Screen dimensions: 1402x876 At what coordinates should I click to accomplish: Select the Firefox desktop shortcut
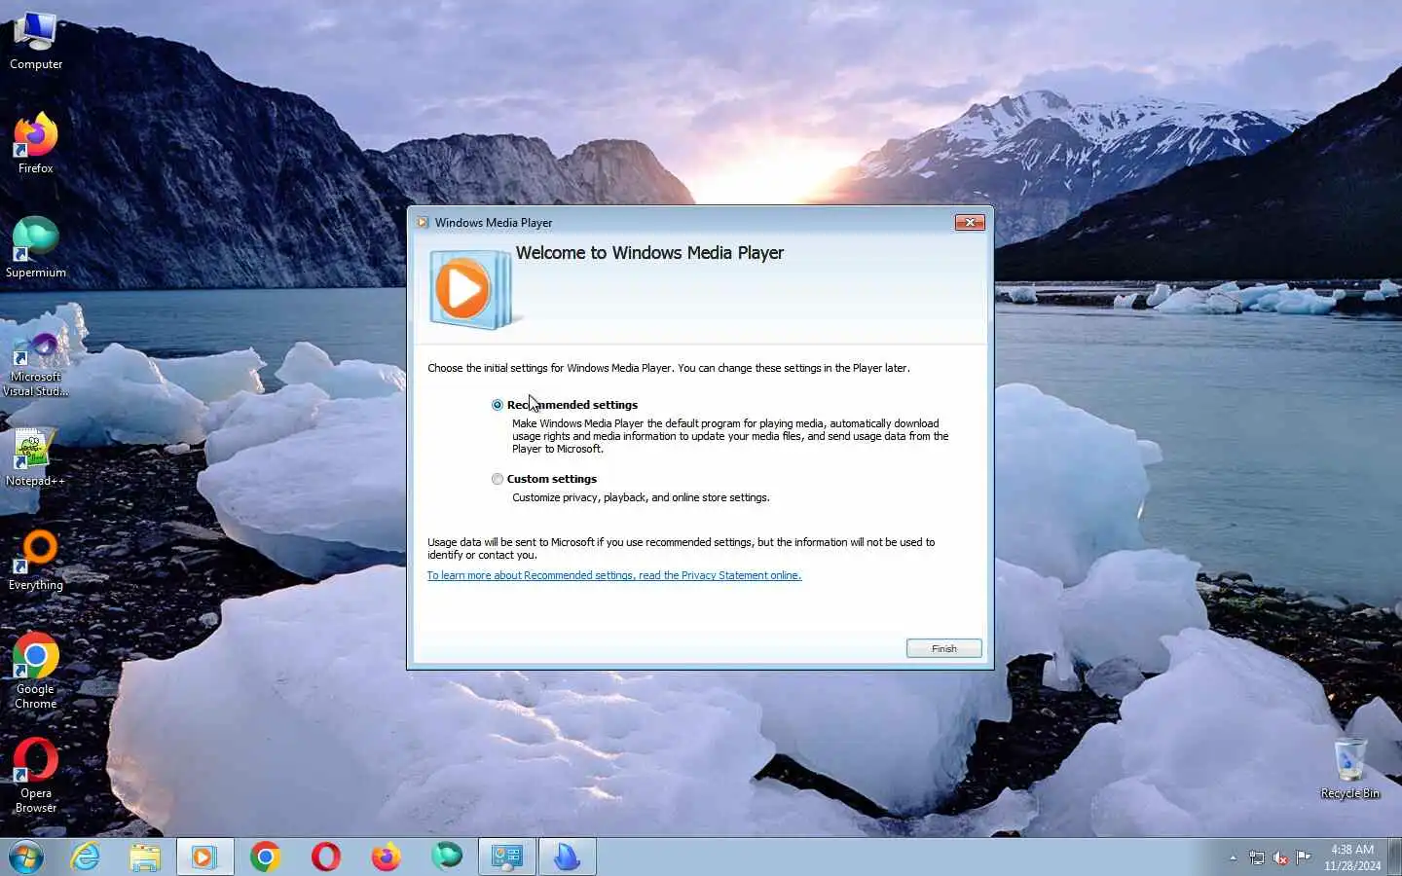36,144
